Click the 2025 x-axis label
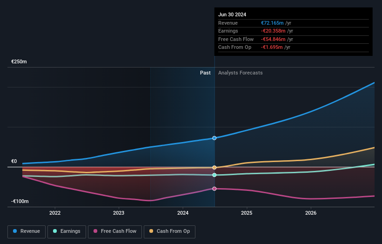Viewport: 382px width, 244px height. [247, 213]
